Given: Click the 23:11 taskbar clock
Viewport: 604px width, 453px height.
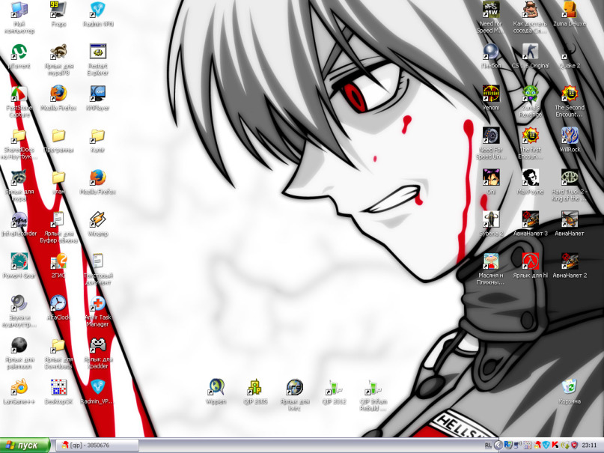Looking at the screenshot, I should (589, 446).
